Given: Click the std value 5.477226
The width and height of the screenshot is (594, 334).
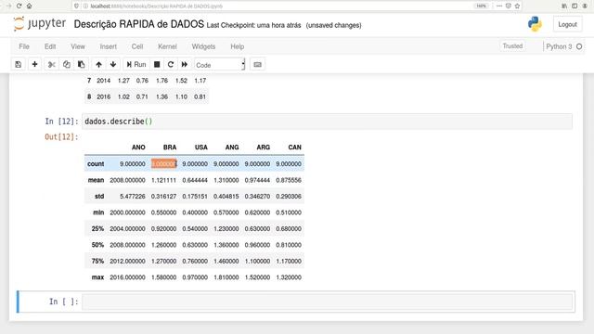Looking at the screenshot, I should (x=132, y=197).
